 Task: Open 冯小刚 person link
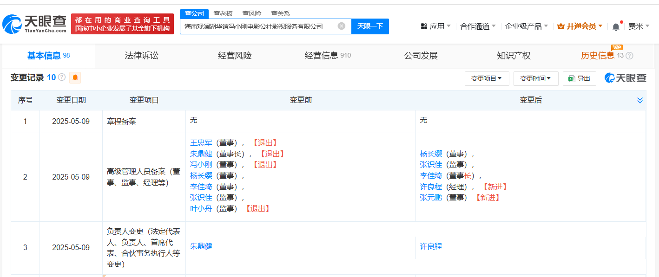pos(201,165)
